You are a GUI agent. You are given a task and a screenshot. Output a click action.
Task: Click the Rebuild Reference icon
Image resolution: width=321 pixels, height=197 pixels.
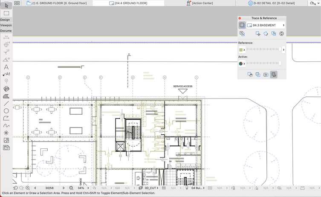point(281,34)
